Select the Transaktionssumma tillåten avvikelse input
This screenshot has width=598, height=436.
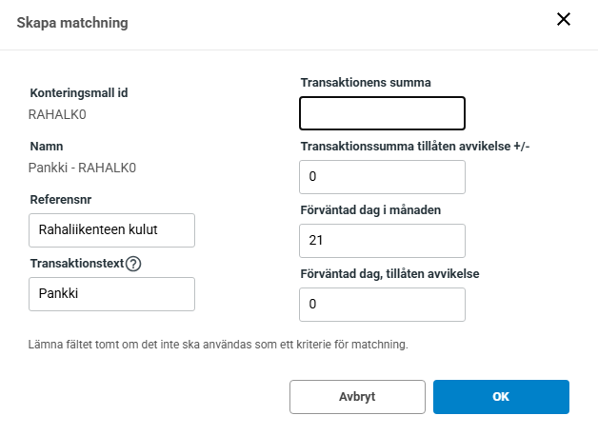(382, 177)
